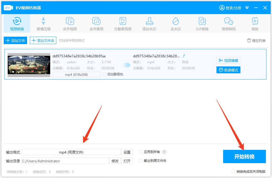
Task: Click the source size value 3.17M
Action: tap(106, 62)
